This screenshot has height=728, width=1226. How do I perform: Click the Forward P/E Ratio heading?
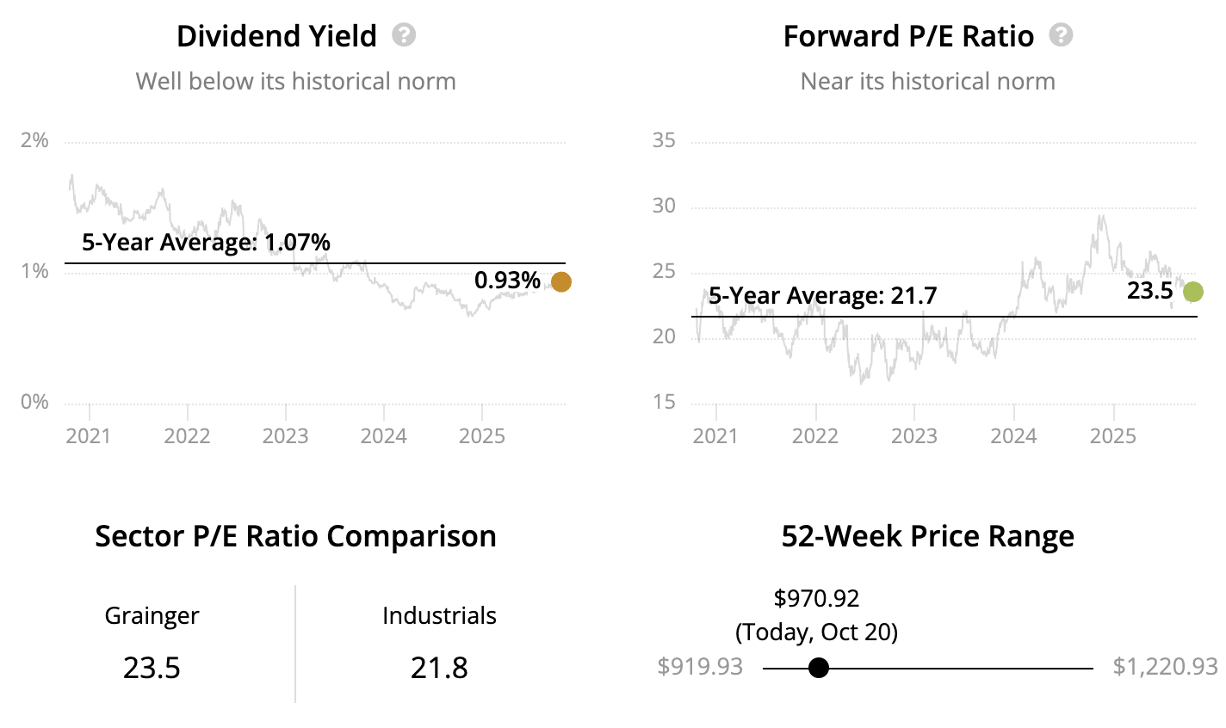[908, 36]
